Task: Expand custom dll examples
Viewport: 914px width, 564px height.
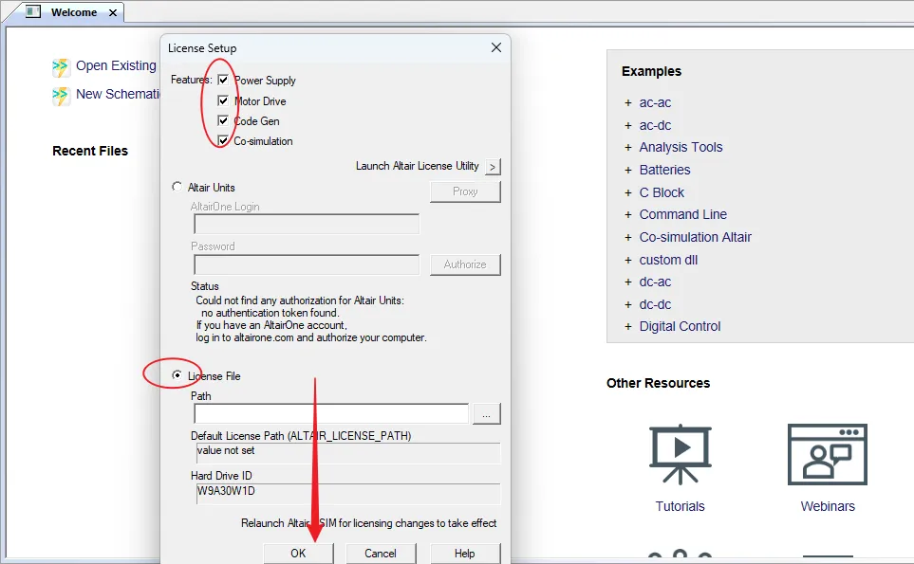Action: point(627,260)
